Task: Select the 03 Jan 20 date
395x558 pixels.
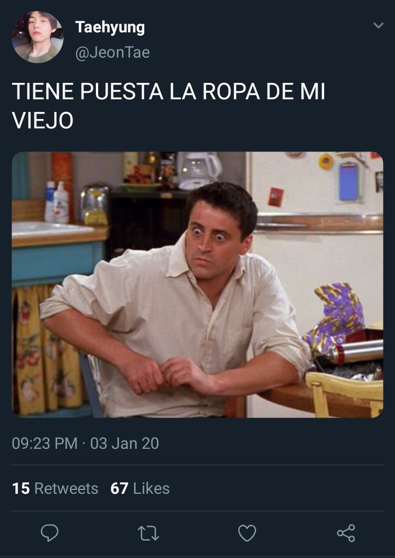Action: 125,443
